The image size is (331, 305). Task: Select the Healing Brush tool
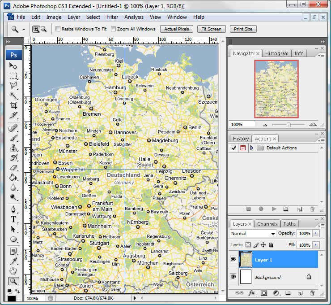pos(13,128)
